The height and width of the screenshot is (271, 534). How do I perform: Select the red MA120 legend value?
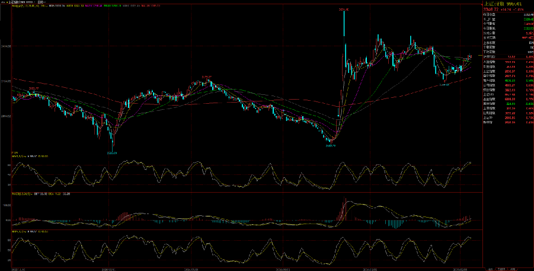(x=151, y=6)
